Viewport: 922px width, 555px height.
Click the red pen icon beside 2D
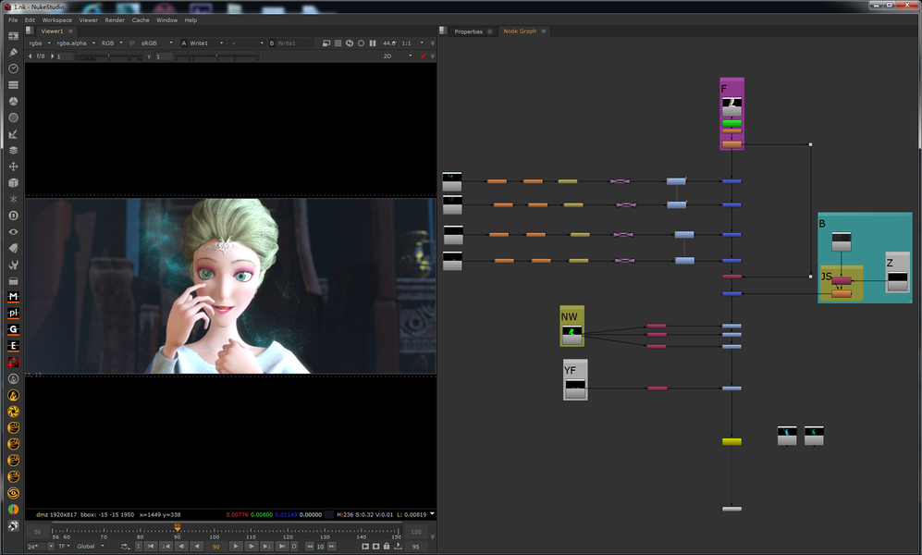[x=423, y=55]
